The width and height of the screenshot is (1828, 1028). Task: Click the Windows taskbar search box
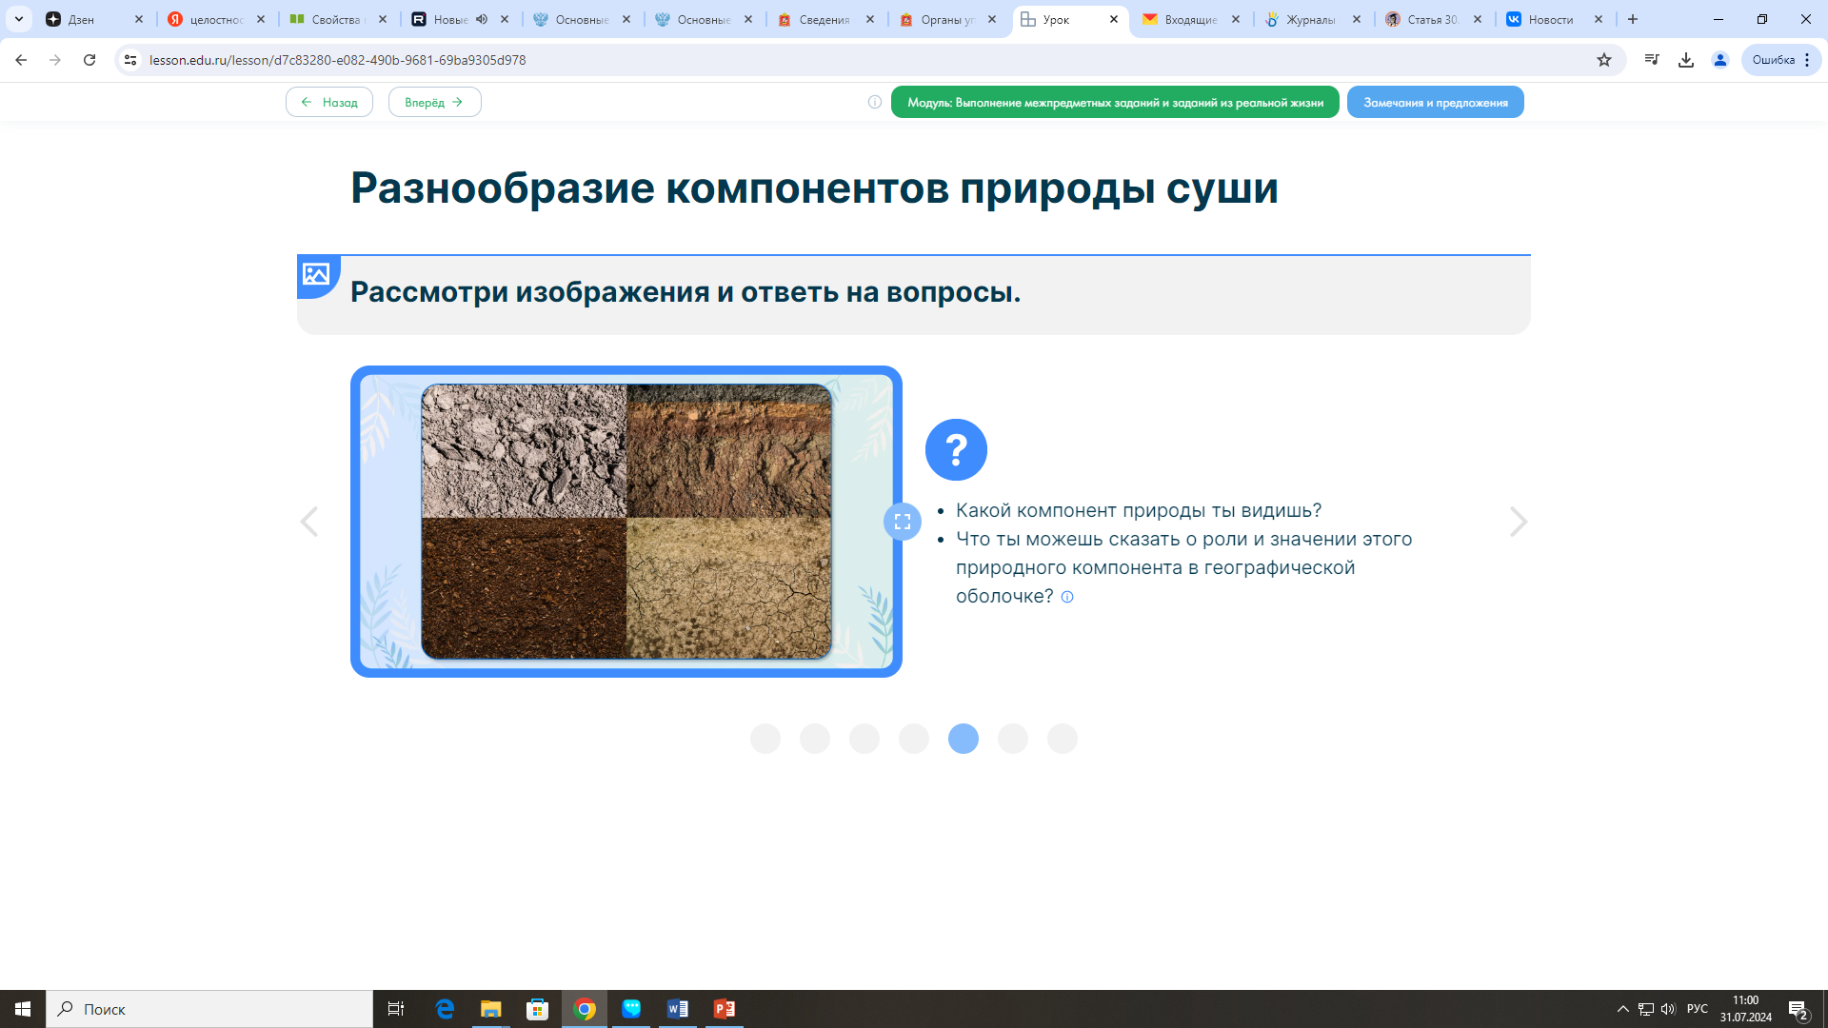pyautogui.click(x=209, y=1009)
